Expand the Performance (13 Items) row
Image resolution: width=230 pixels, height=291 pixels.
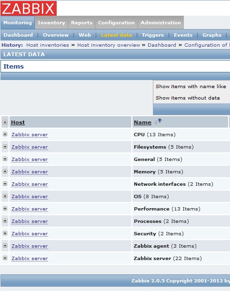pos(5,209)
